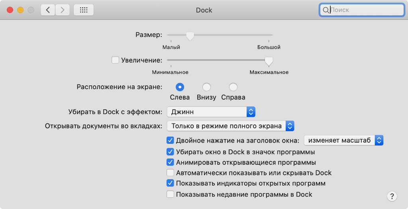The height and width of the screenshot is (209, 408).
Task: Choose Справа screen position
Action: (233, 87)
